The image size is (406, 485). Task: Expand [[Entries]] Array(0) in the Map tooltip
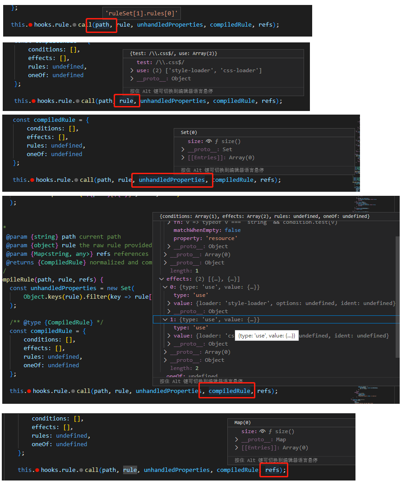click(x=235, y=448)
